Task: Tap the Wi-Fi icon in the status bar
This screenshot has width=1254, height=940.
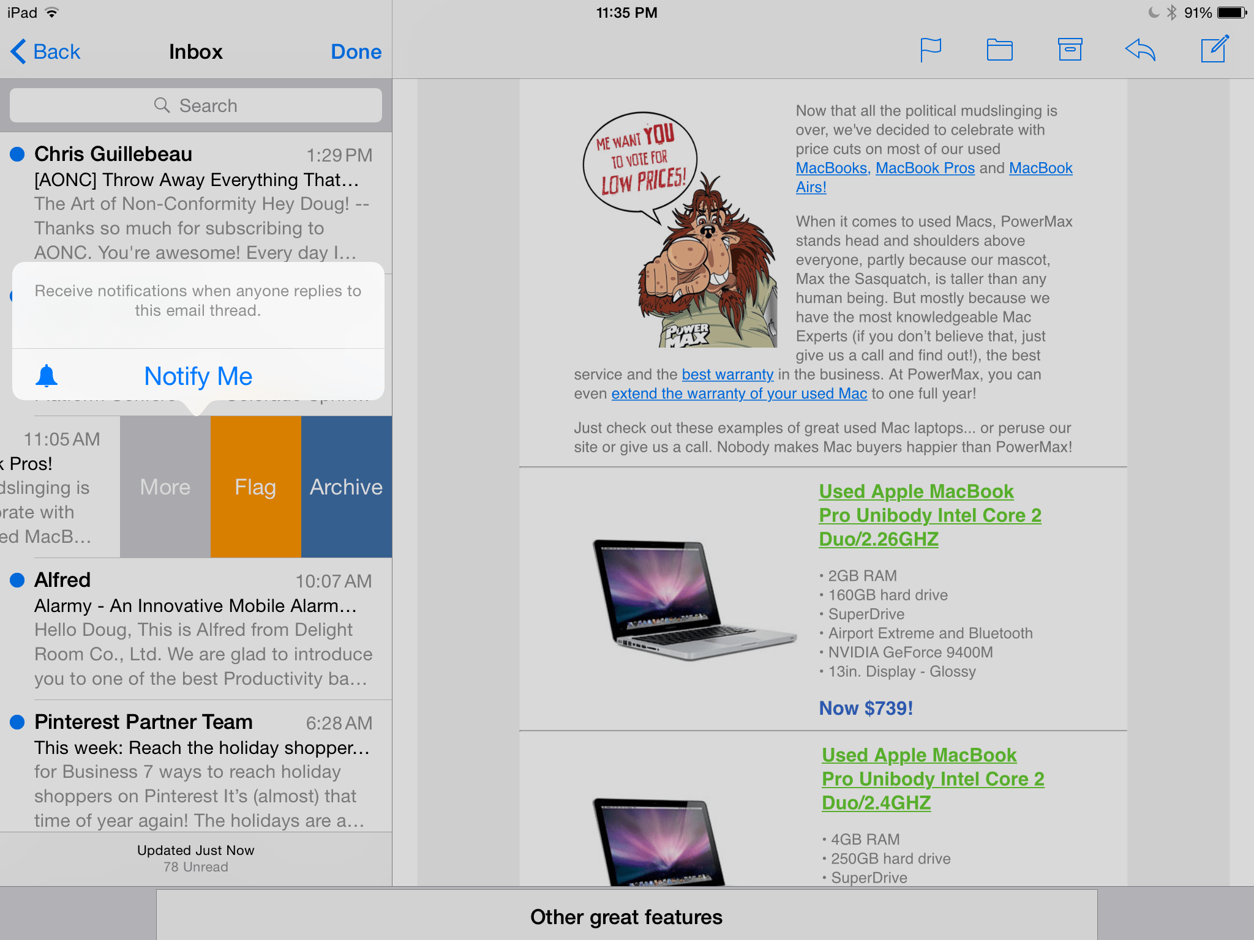Action: (53, 12)
